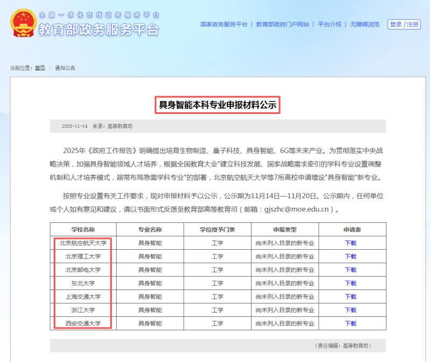The image size is (430, 362).
Task: Click the national emblem logo icon
Action: point(22,23)
